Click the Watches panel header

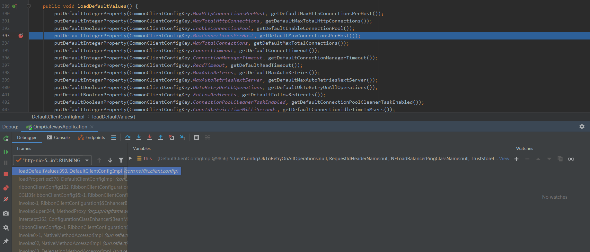pyautogui.click(x=524, y=148)
